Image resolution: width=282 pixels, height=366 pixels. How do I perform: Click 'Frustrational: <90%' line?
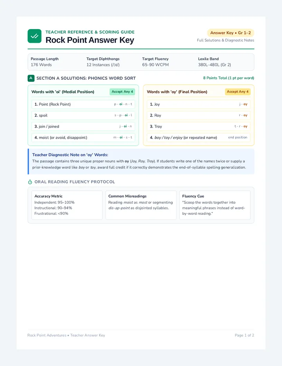click(x=51, y=213)
